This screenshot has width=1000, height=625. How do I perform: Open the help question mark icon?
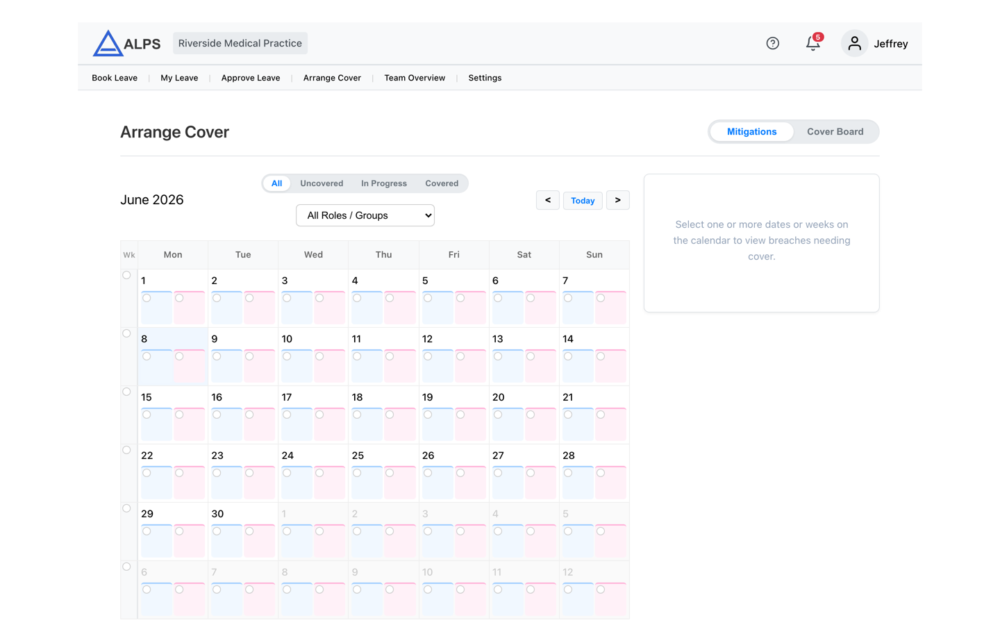point(772,43)
